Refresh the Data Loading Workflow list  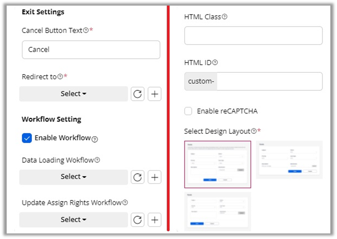[137, 177]
